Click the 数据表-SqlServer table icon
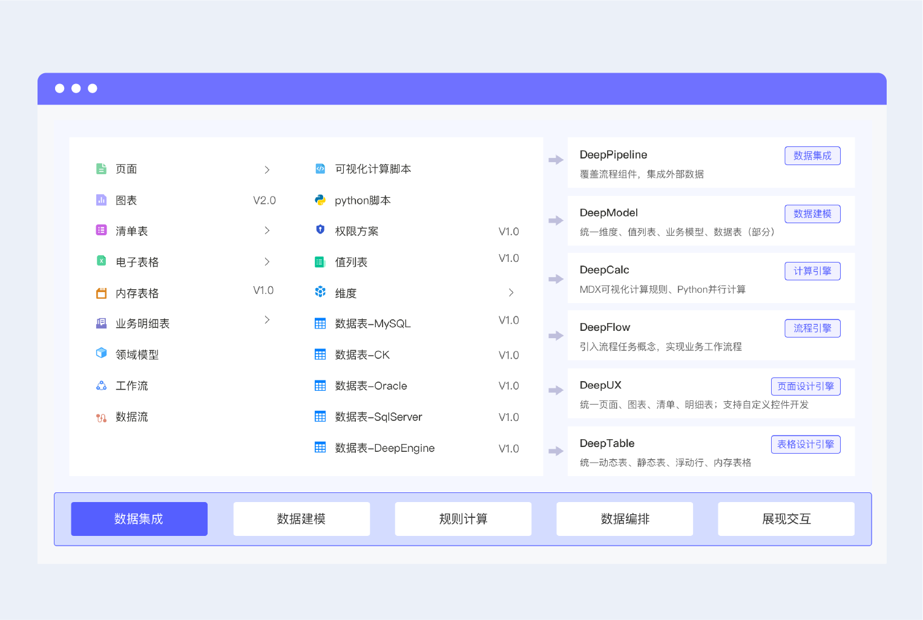Image resolution: width=923 pixels, height=620 pixels. pyautogui.click(x=320, y=416)
